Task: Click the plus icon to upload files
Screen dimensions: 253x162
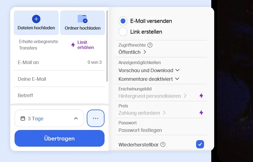Action: click(36, 19)
